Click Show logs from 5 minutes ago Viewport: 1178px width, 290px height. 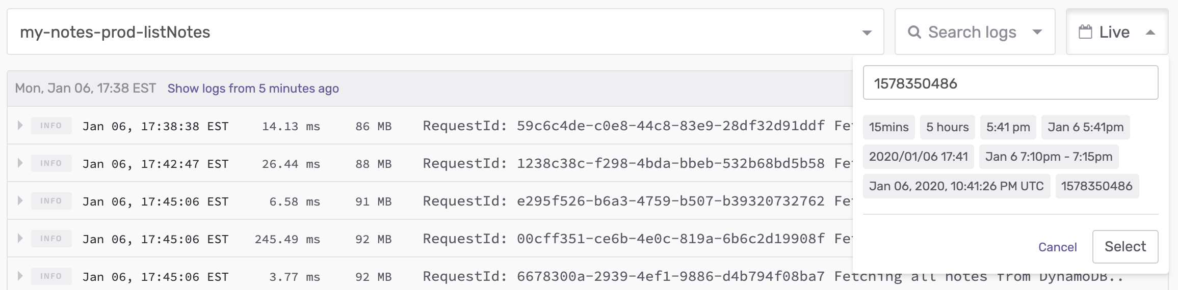click(x=253, y=89)
